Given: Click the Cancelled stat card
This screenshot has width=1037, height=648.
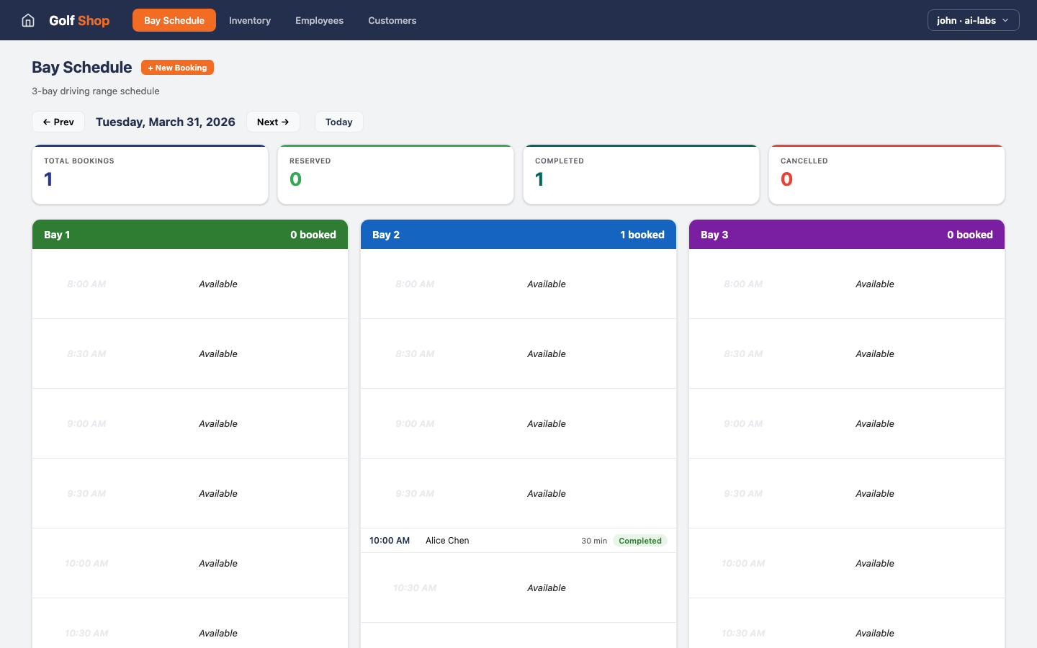Looking at the screenshot, I should (x=886, y=175).
